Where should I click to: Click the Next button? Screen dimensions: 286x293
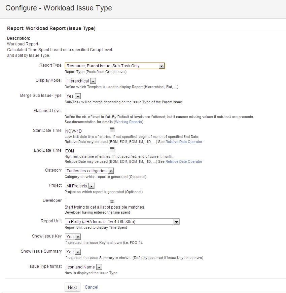pos(73,287)
